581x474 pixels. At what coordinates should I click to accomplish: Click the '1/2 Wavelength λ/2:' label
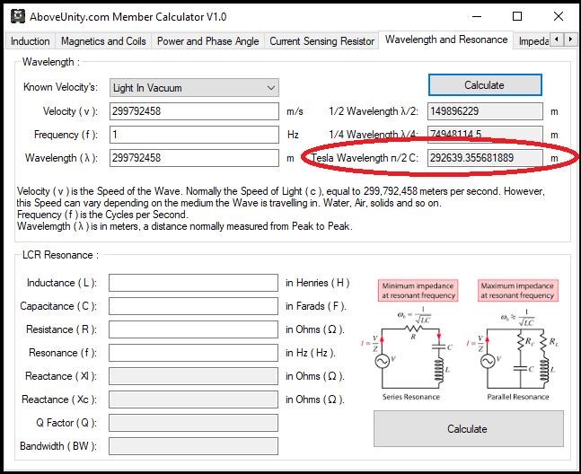pyautogui.click(x=374, y=111)
